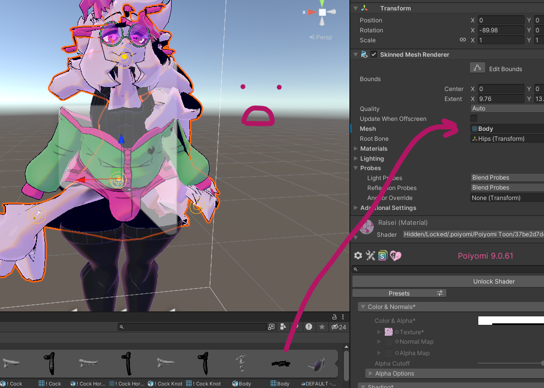Expand the Lighting section
544x388 pixels.
click(x=355, y=159)
